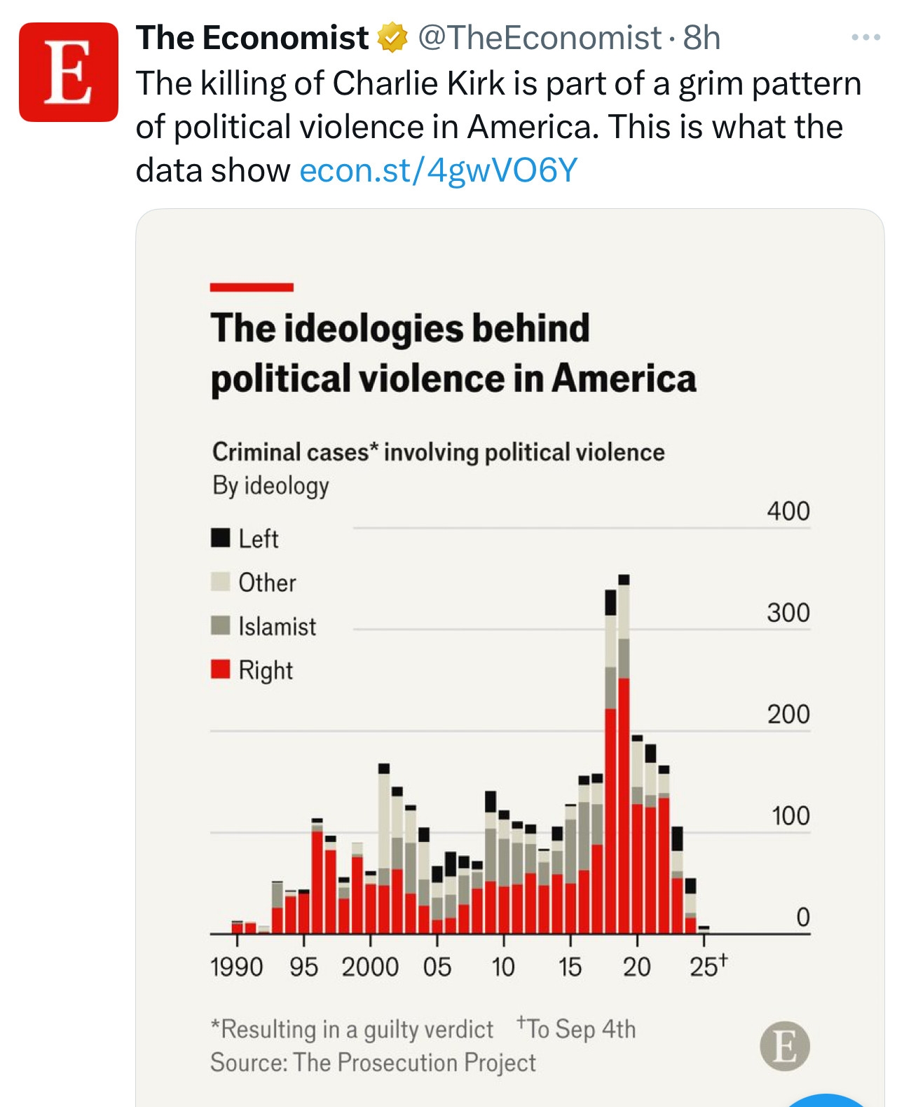Screen dimensions: 904x1107
Task: Open the tweet's three-dot more options
Action: click(x=865, y=38)
